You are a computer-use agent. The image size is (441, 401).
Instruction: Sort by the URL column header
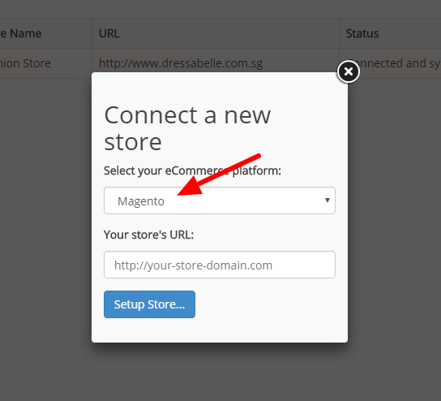(x=109, y=33)
